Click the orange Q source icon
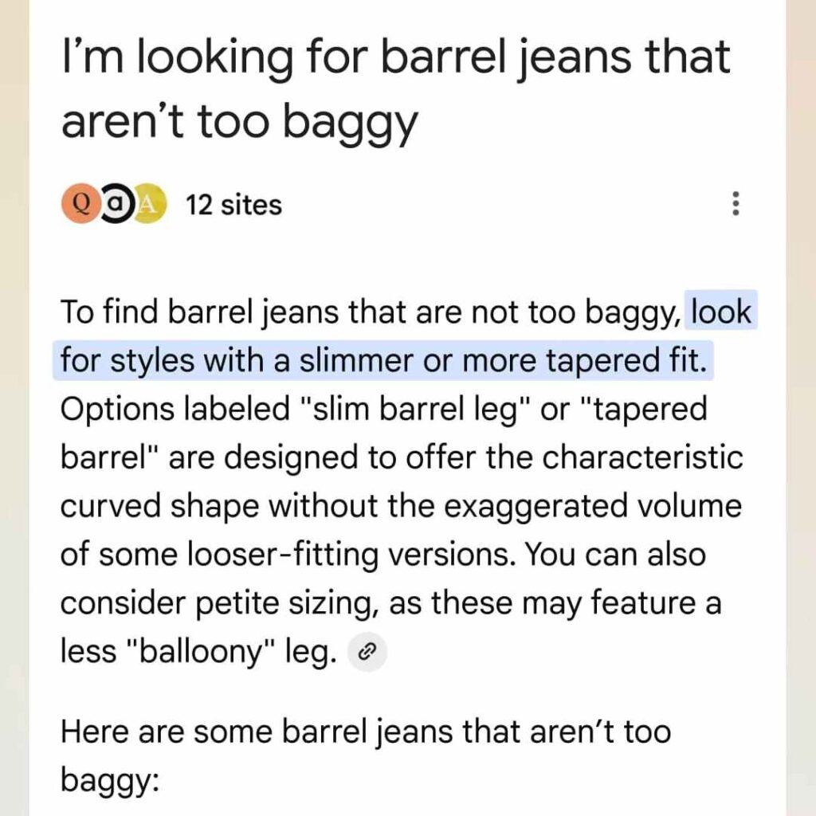This screenshot has width=816, height=816. tap(80, 206)
